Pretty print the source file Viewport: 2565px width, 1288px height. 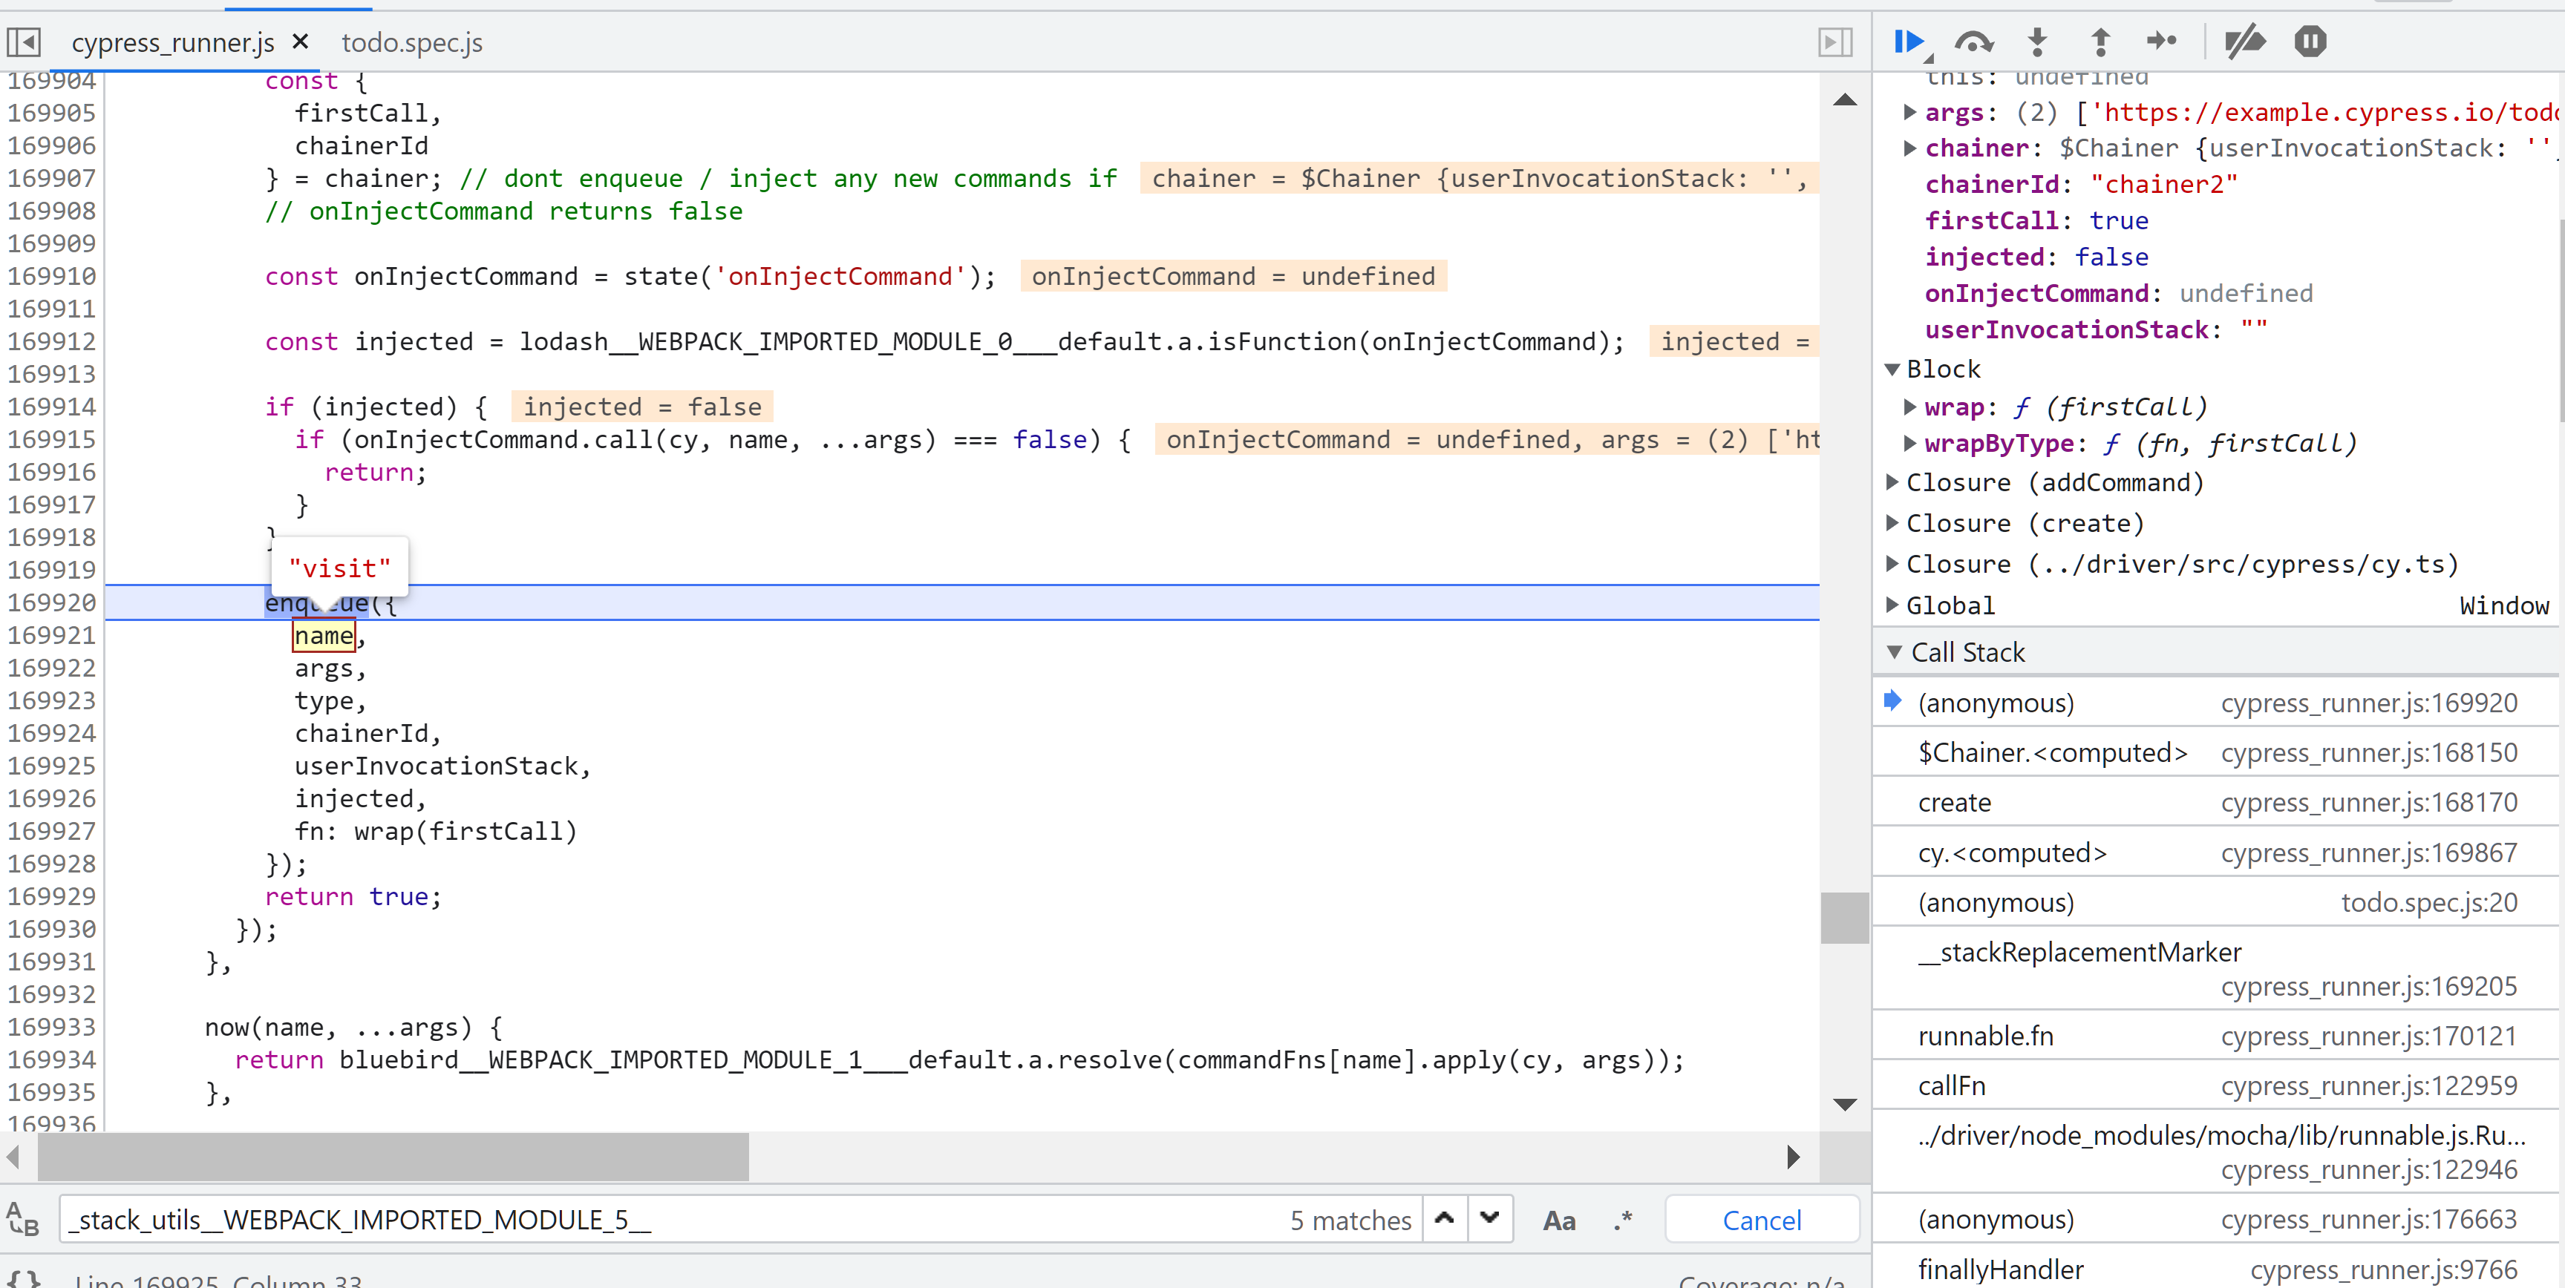point(24,1279)
